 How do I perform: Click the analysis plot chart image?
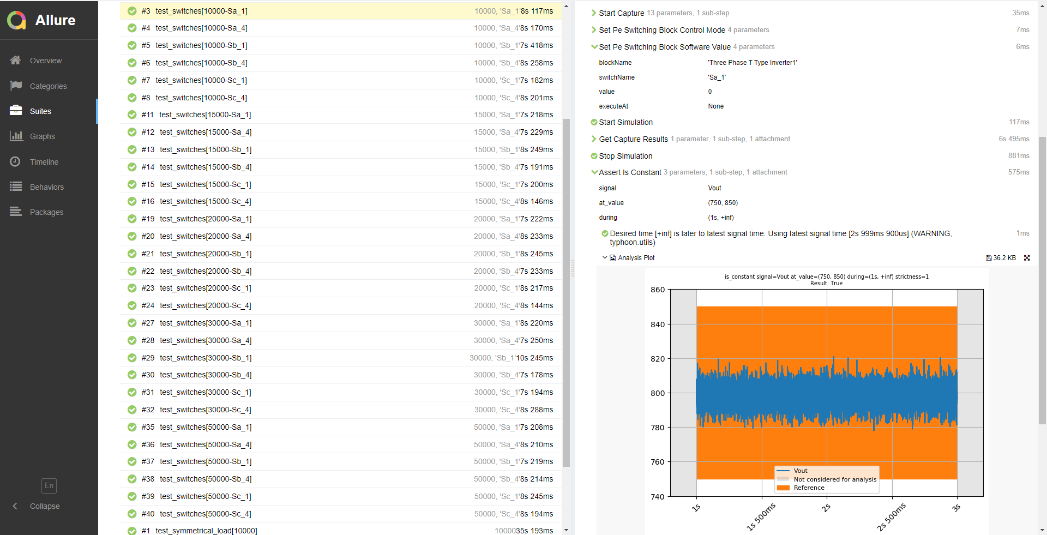817,401
